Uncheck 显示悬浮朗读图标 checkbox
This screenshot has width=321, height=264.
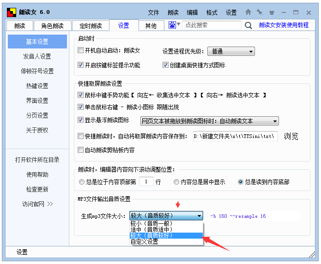pyautogui.click(x=80, y=120)
